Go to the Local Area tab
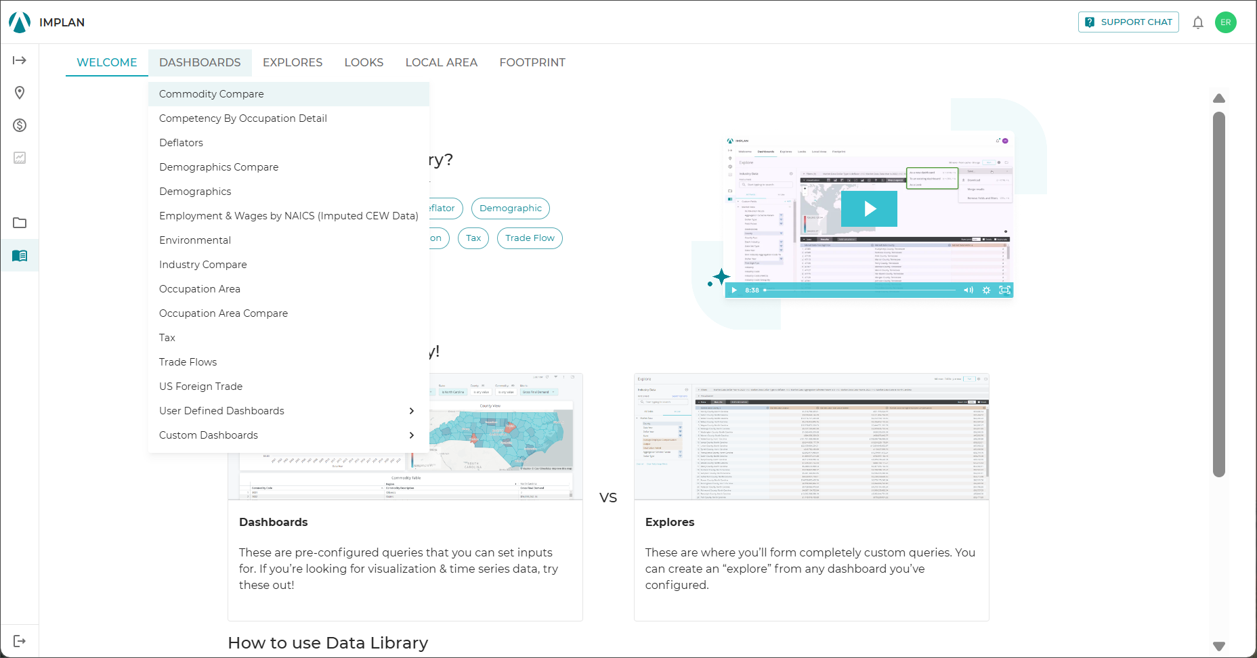1257x658 pixels. [x=442, y=62]
